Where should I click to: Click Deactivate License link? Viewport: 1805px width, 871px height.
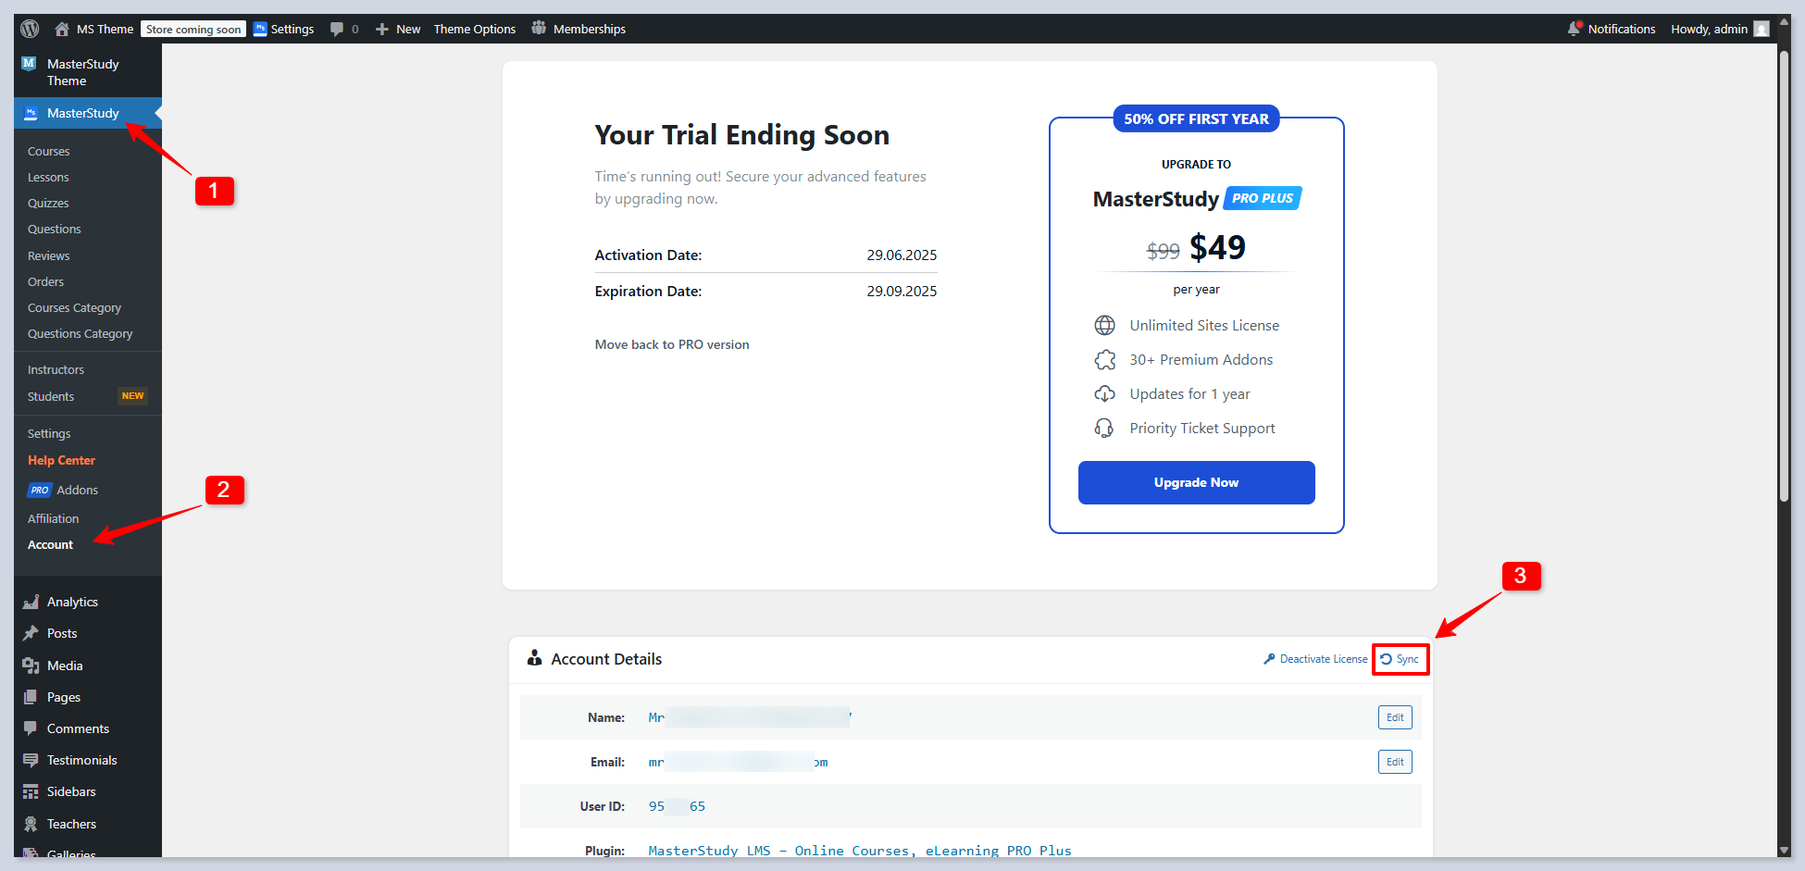(x=1323, y=659)
